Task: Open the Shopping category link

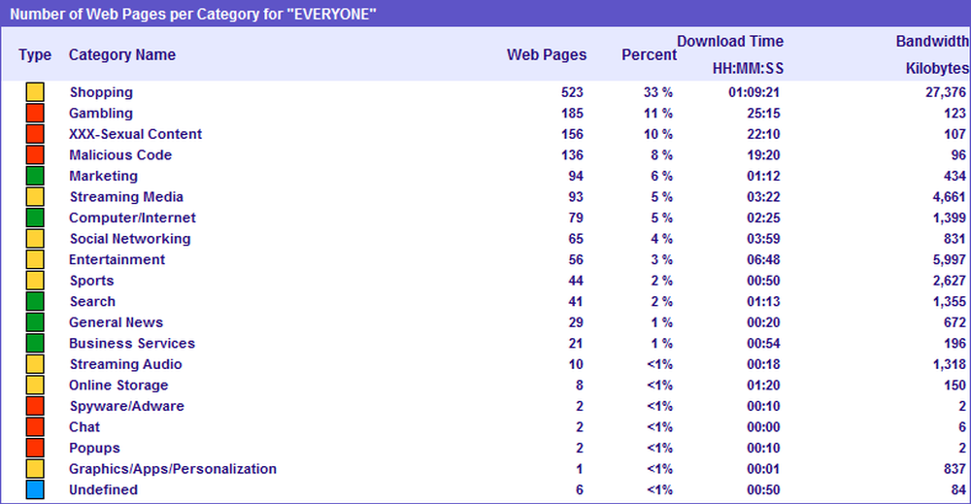Action: tap(101, 92)
